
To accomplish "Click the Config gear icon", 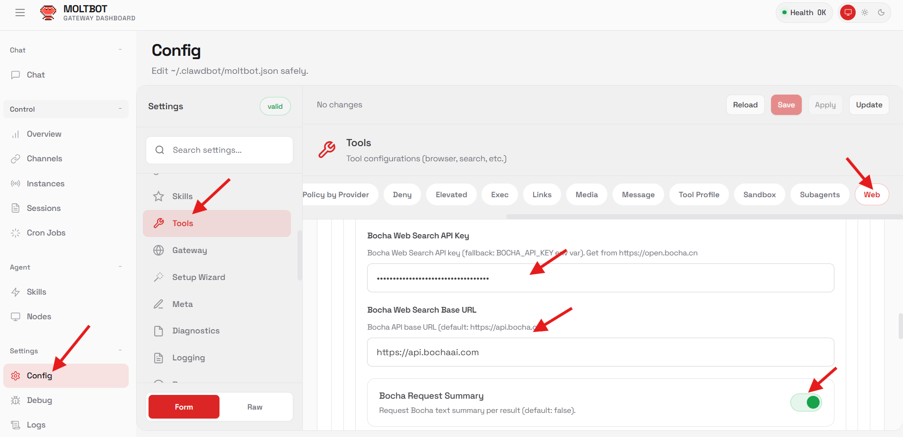I will (16, 376).
